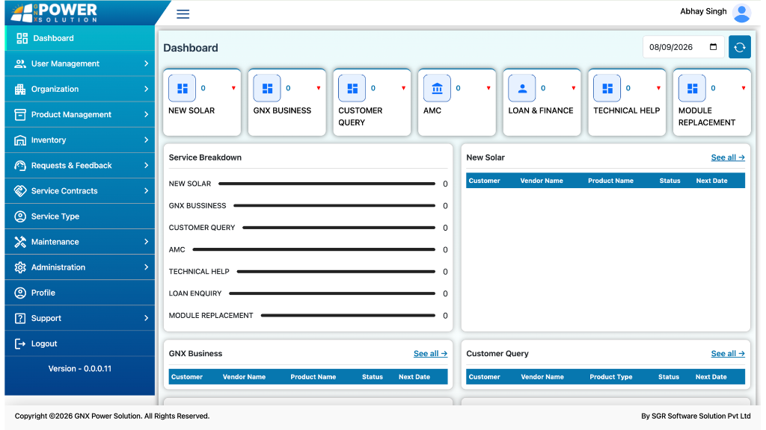Click the Maintenance tools icon
This screenshot has width=766, height=430.
[x=20, y=242]
